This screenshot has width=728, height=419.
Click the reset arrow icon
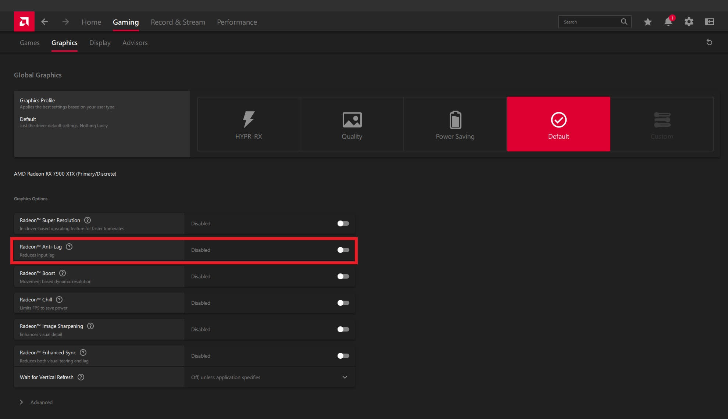coord(709,42)
